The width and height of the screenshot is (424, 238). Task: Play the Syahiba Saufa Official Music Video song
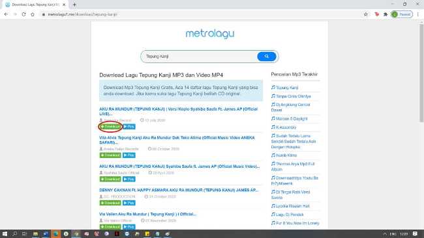click(x=129, y=179)
